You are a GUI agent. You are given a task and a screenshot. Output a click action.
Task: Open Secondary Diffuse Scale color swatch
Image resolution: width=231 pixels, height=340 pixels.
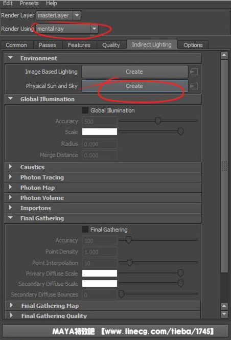100,283
